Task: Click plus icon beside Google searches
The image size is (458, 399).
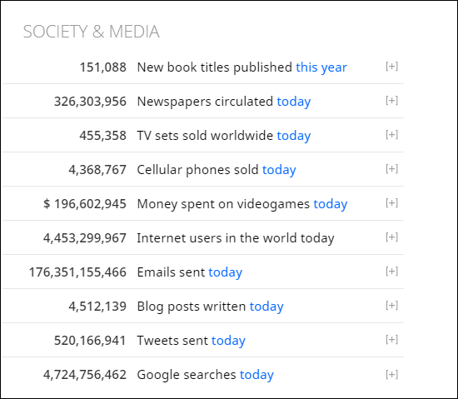Action: point(391,375)
